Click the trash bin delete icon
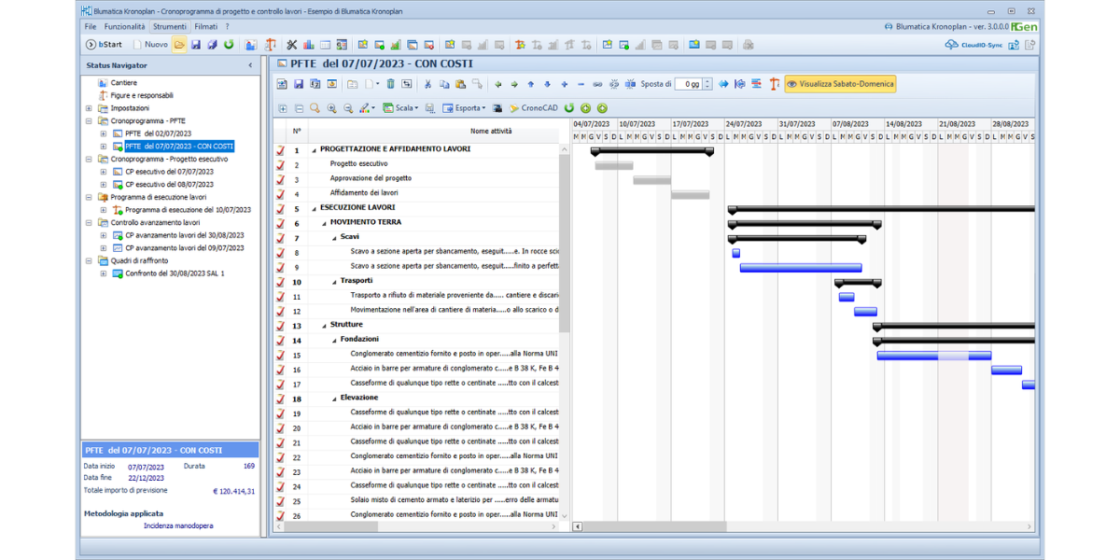Screen dimensions: 1120x560 coord(390,84)
